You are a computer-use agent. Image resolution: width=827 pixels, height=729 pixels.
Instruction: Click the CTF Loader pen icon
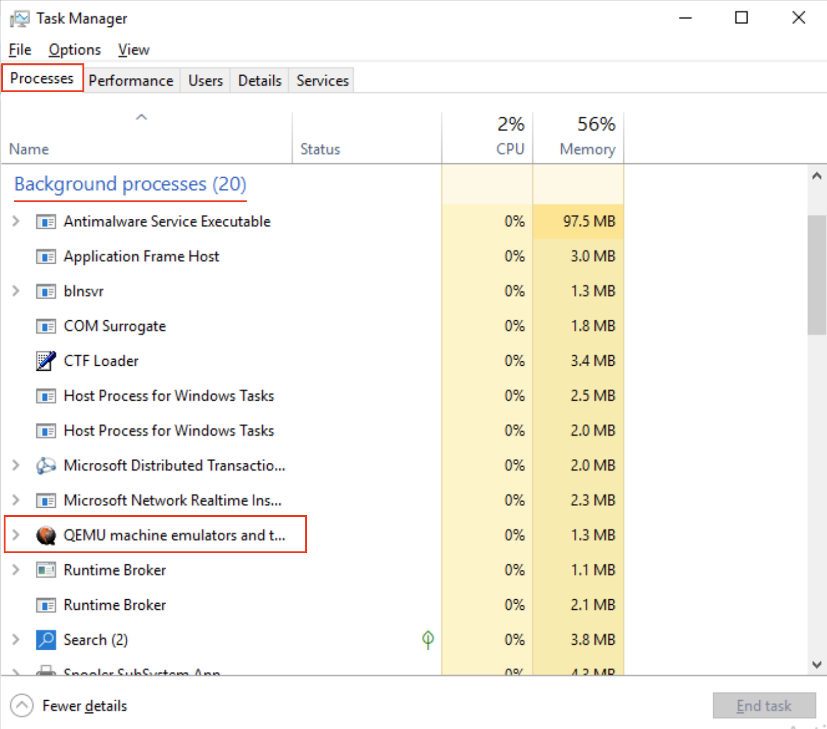pos(46,361)
